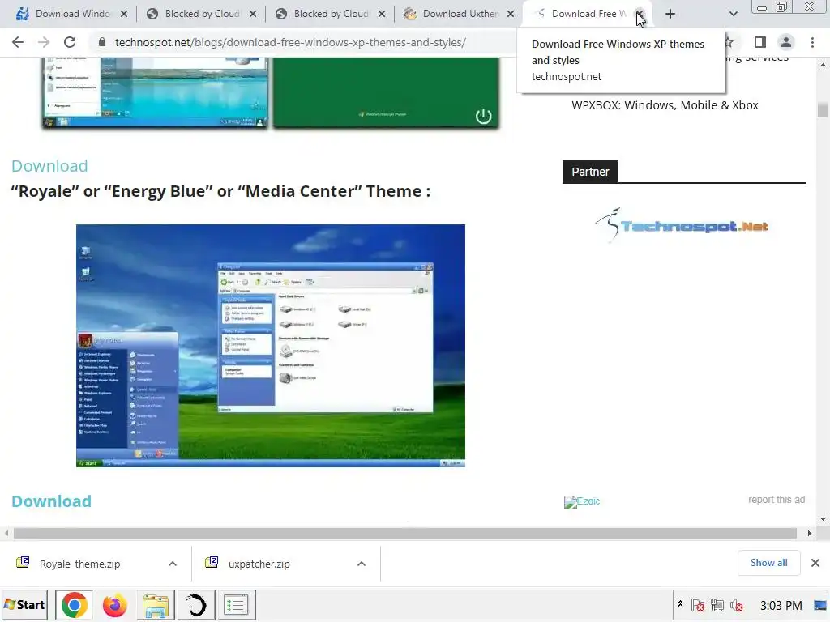Go back using the browser back arrow
This screenshot has height=622, width=830.
pos(18,42)
